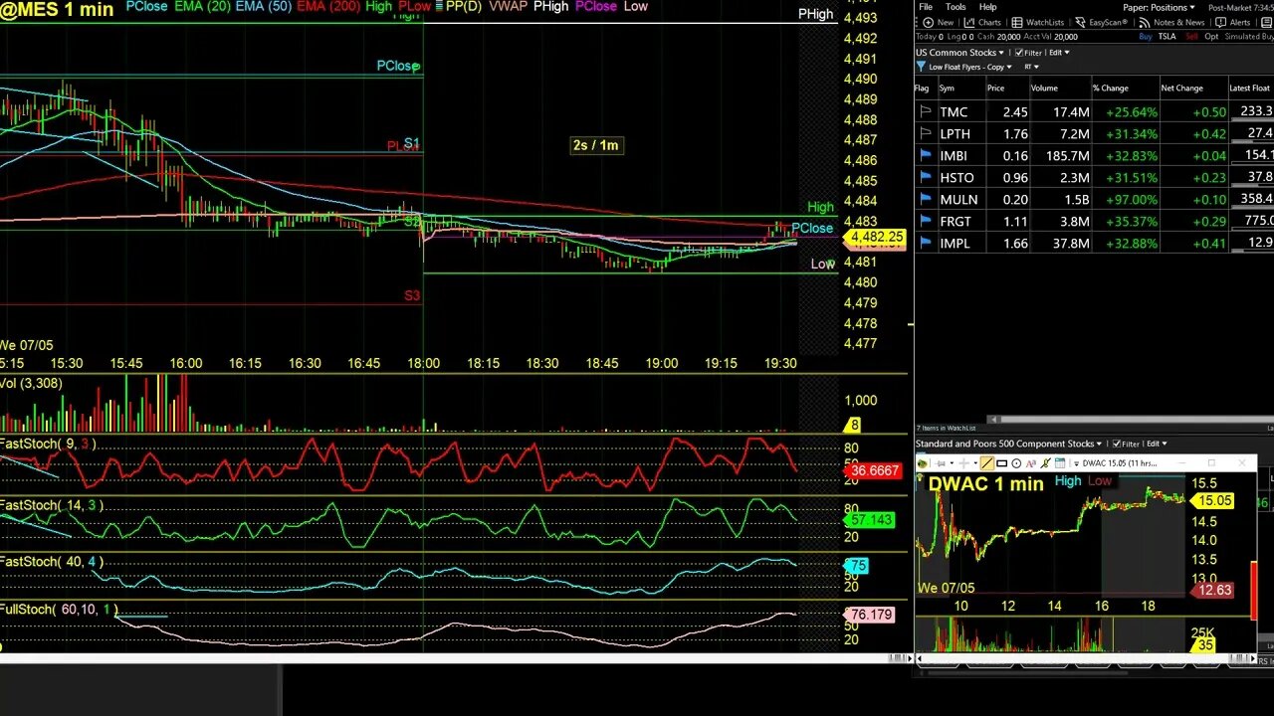Image resolution: width=1274 pixels, height=716 pixels.
Task: Click the yellow 4,482.25 price marker
Action: pyautogui.click(x=875, y=238)
